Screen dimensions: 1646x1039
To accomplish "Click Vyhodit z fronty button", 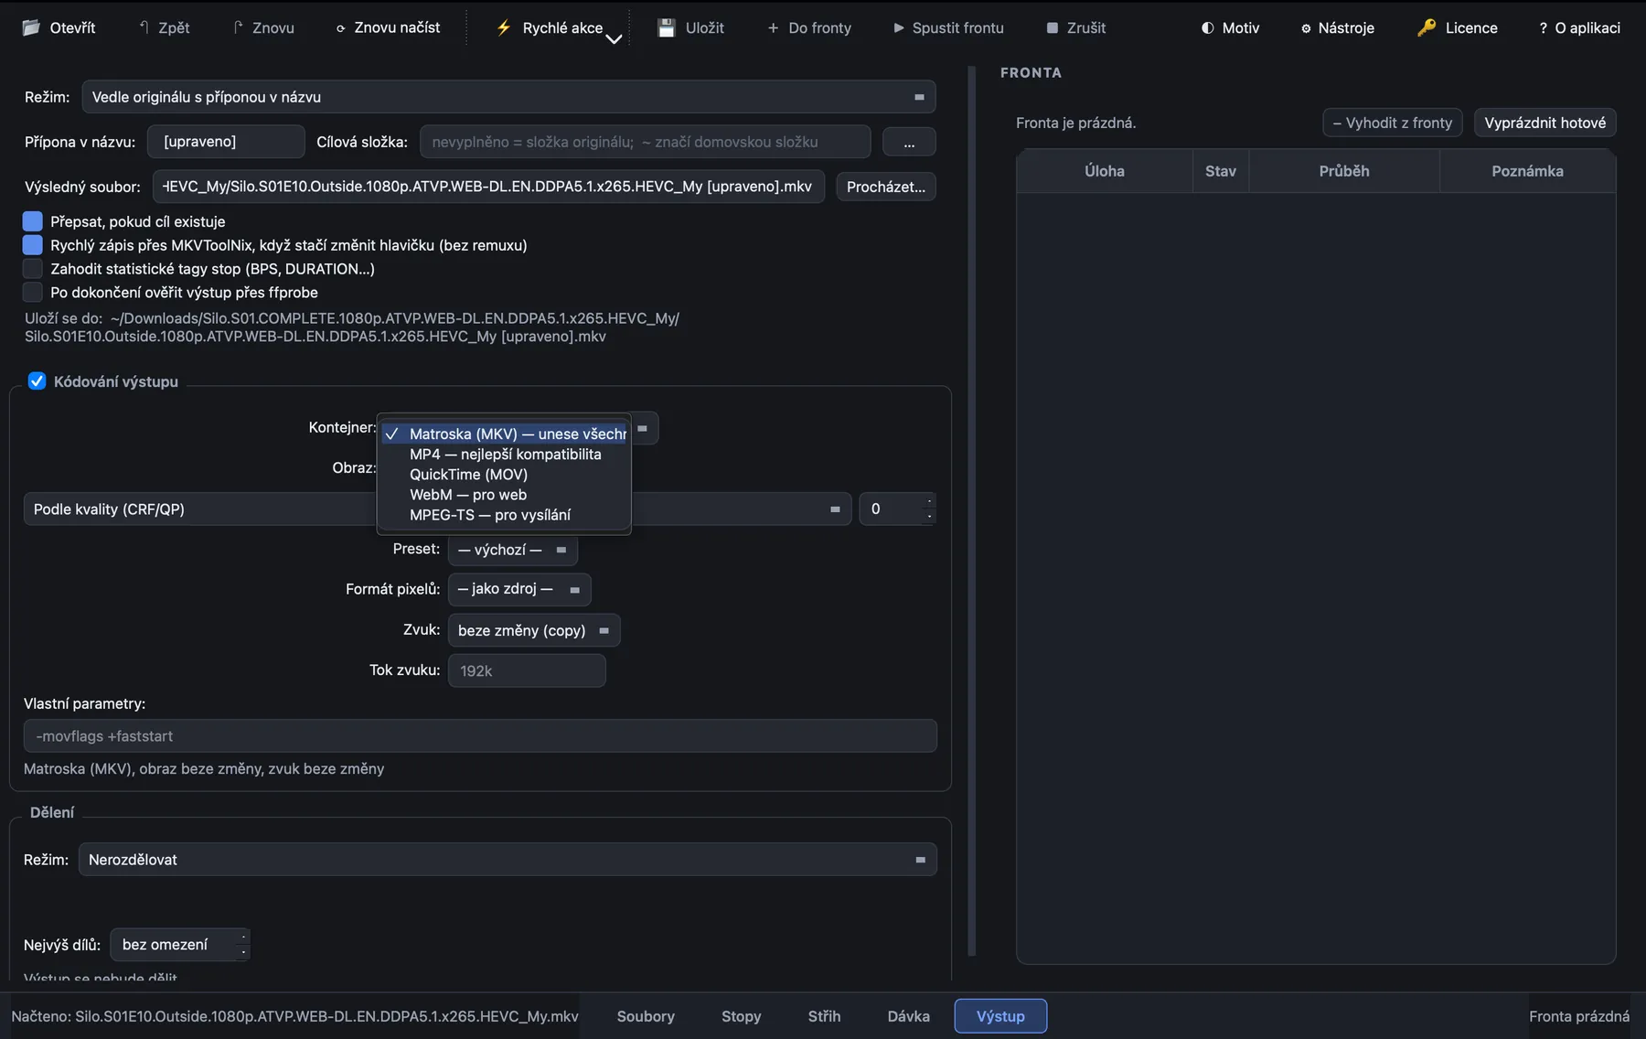I will point(1393,123).
